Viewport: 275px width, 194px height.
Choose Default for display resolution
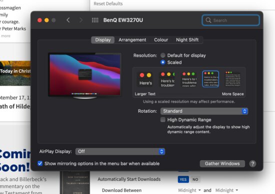pos(163,55)
